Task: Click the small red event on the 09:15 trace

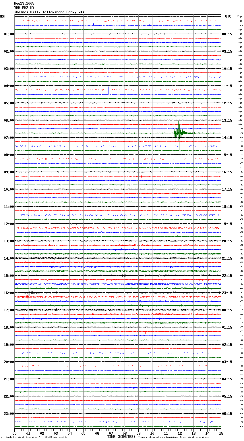Action: point(141,176)
